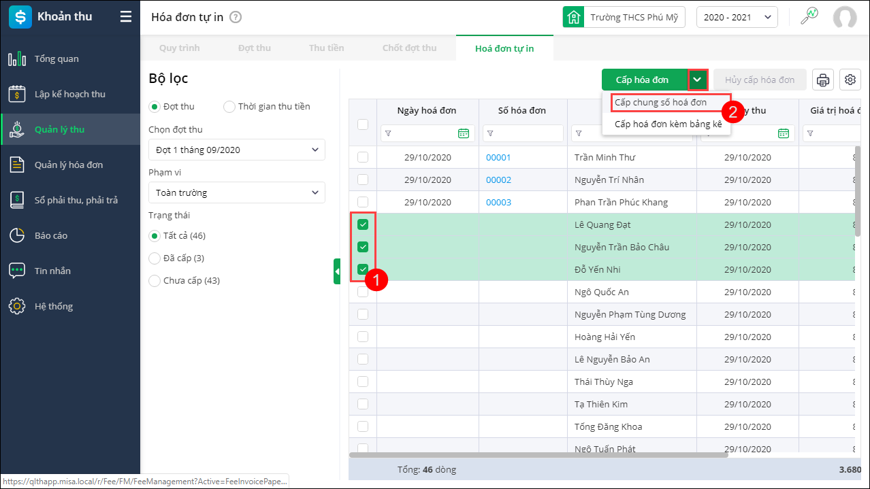Open invoice number 00001 link
This screenshot has width=870, height=489.
coord(498,157)
